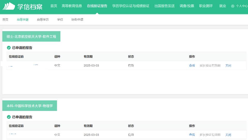Open 高等教育信息 menu

(x=72, y=6)
